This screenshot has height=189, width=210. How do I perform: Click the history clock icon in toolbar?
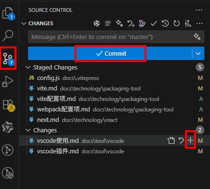pyautogui.click(x=165, y=23)
